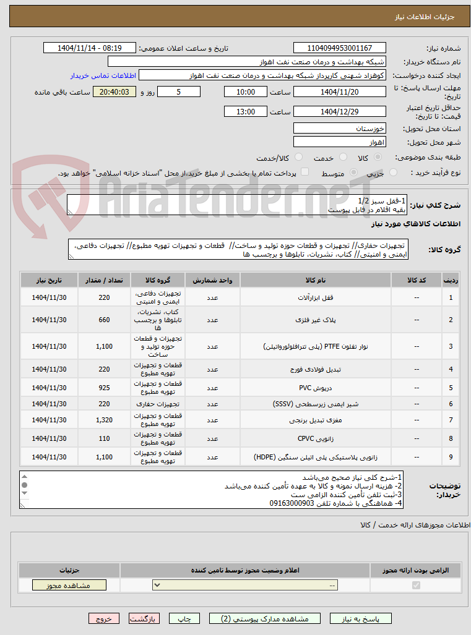Click the مشاهده مجوز button
Screen dimensions: 471x635
pos(69,585)
